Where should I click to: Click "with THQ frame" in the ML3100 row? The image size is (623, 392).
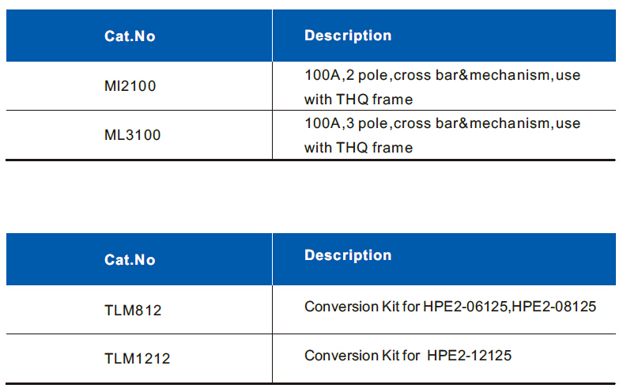point(358,148)
